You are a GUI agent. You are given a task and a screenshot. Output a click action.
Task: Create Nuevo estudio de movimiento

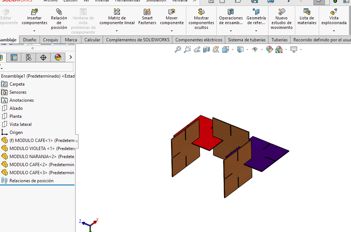(282, 19)
